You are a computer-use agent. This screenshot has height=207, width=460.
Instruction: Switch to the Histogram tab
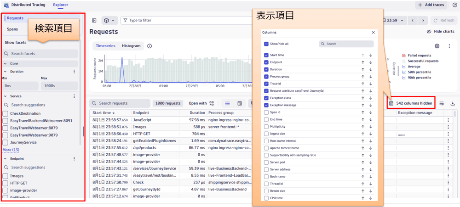pyautogui.click(x=131, y=46)
